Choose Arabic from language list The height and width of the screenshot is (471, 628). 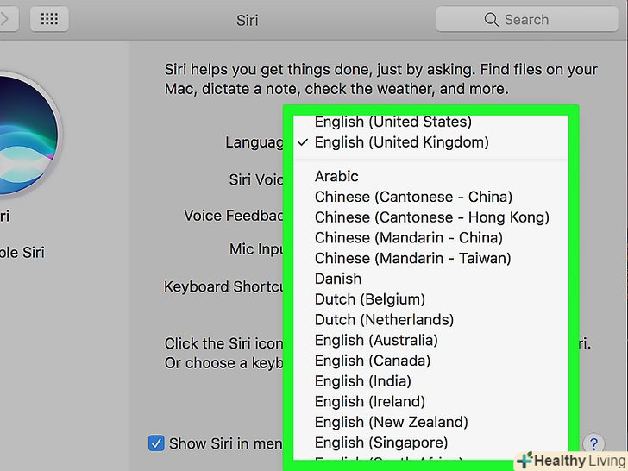click(430, 176)
